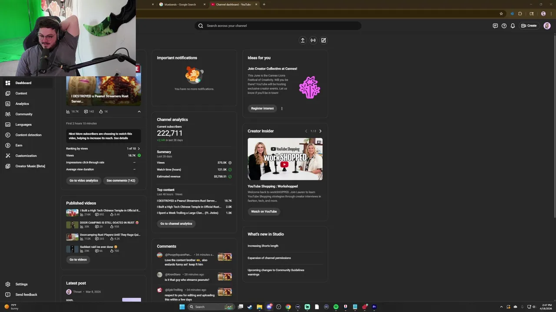
Task: Show next Creator Insider card
Action: coord(321,131)
